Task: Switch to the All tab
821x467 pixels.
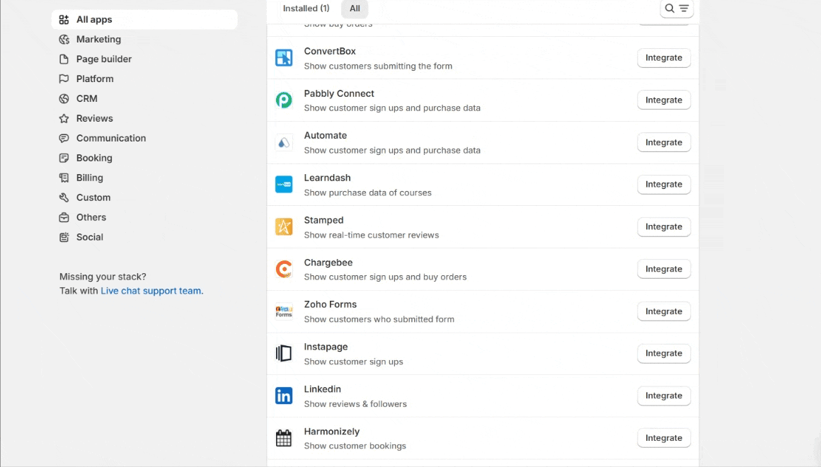Action: 355,8
